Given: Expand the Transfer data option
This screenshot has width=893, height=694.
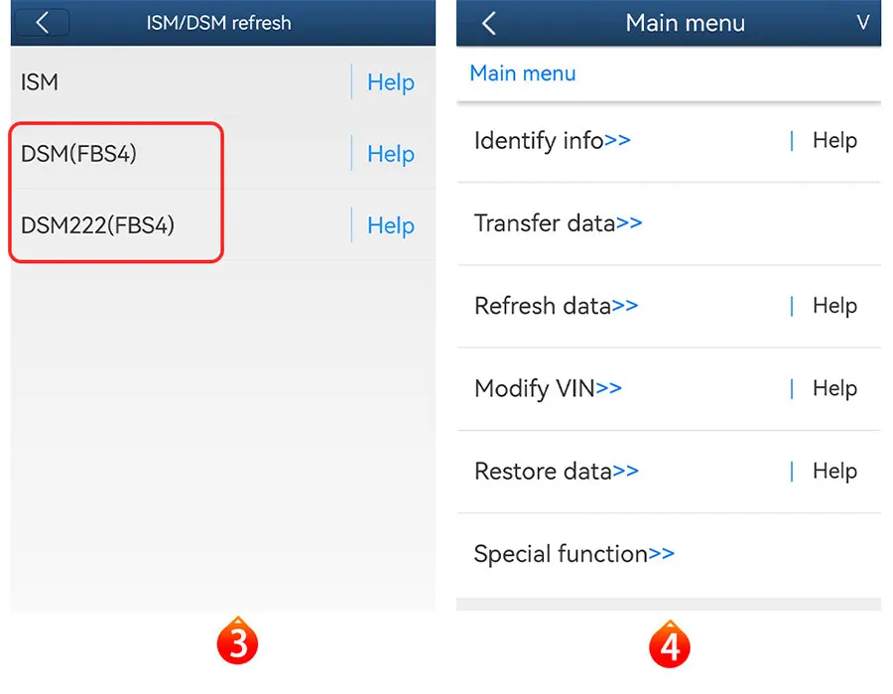Looking at the screenshot, I should click(558, 223).
